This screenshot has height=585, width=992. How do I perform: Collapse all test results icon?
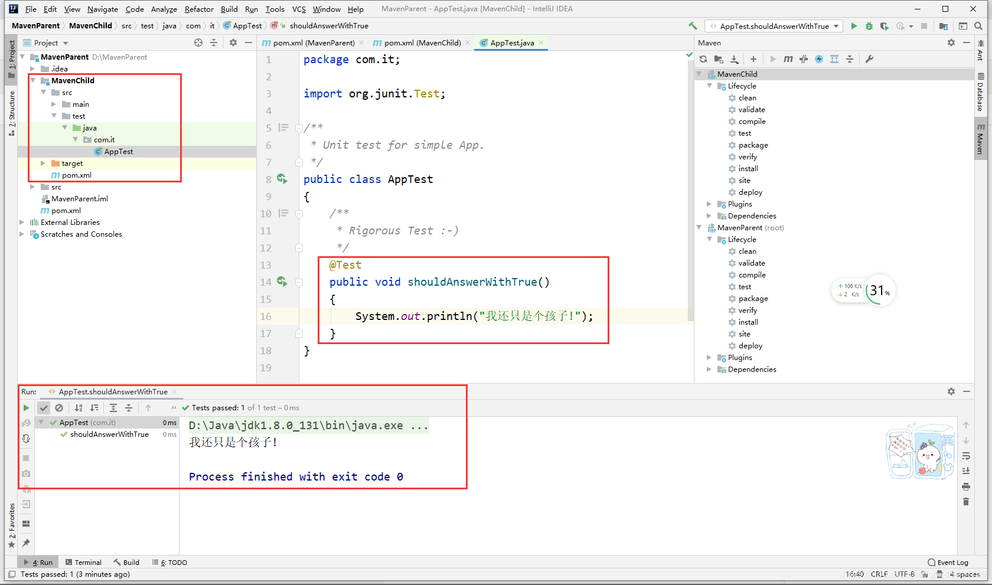click(x=129, y=408)
